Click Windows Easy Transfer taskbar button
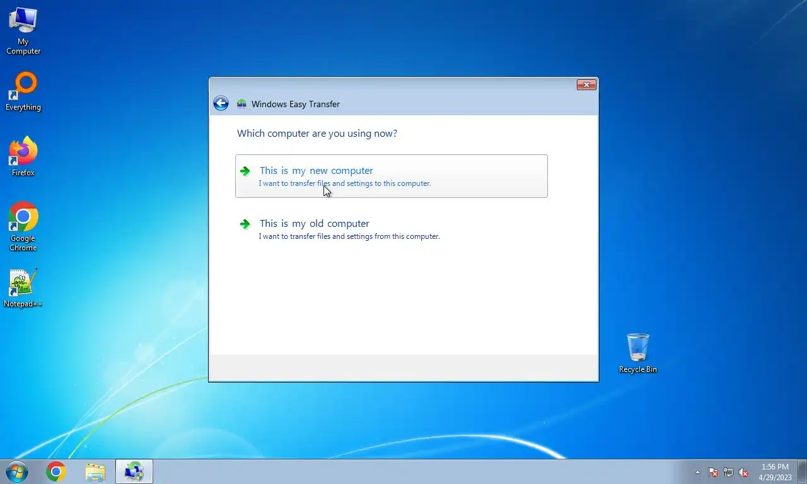Image resolution: width=807 pixels, height=484 pixels. [134, 471]
